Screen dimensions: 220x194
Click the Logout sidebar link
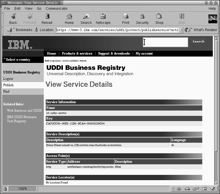click(x=8, y=79)
